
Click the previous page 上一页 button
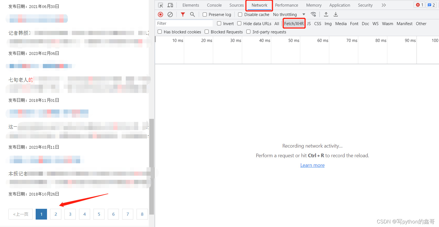20,214
